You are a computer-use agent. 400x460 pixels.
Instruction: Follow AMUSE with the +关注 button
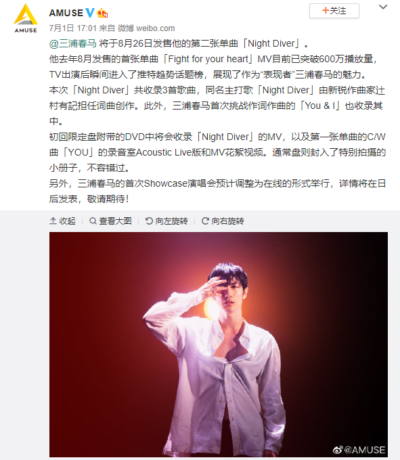(x=334, y=11)
